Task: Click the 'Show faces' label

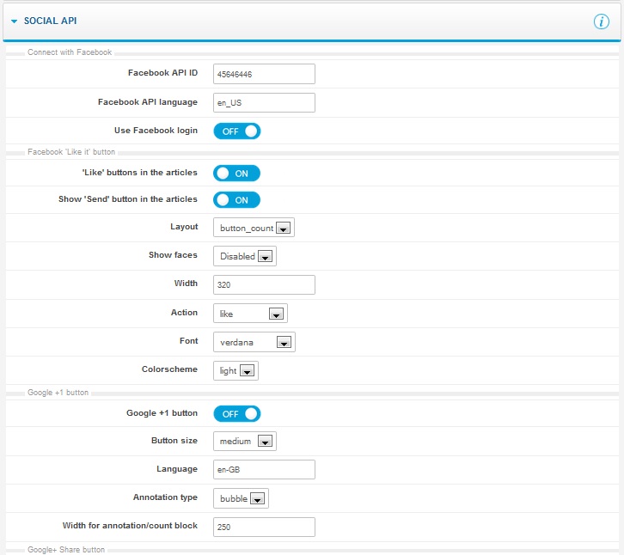Action: point(173,255)
